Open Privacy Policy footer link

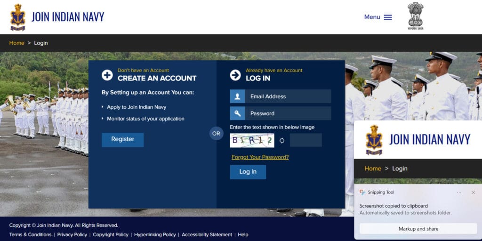tap(72, 234)
